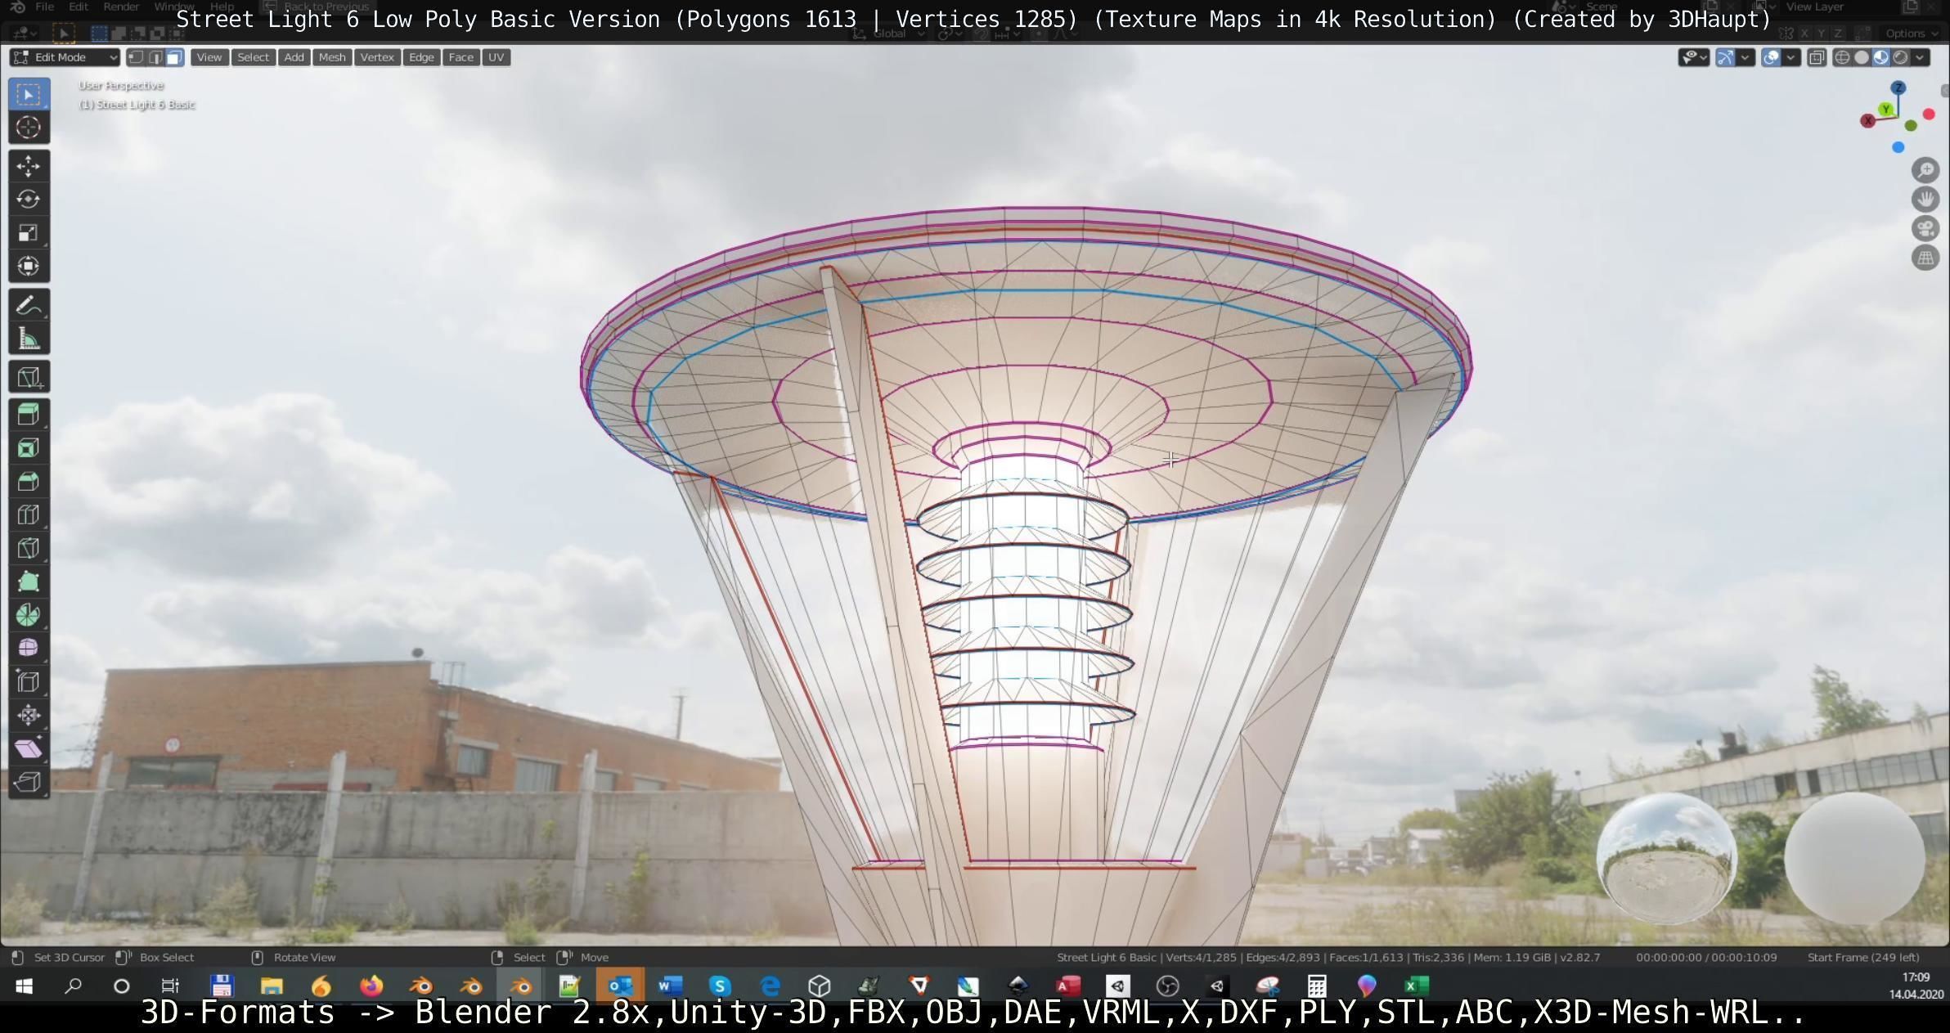Click the Vertex menu button

[x=376, y=57]
